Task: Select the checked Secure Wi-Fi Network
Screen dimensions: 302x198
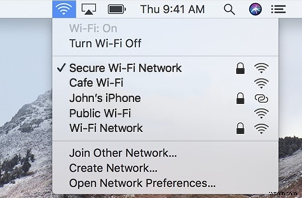Action: click(165, 68)
